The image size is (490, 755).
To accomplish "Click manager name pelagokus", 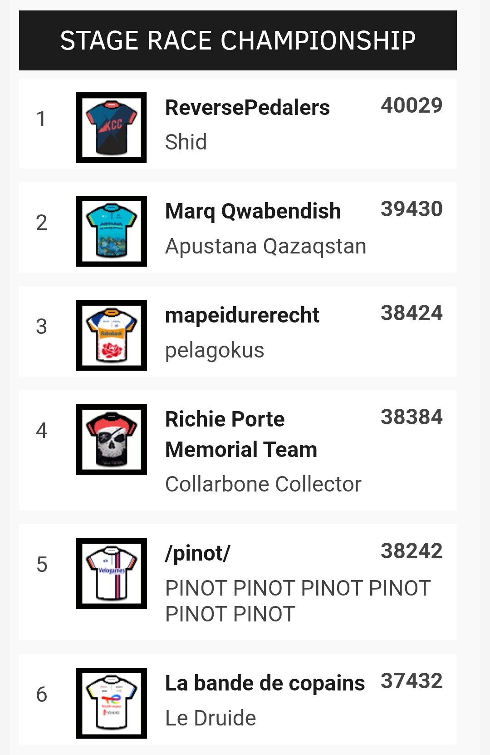I will 214,351.
